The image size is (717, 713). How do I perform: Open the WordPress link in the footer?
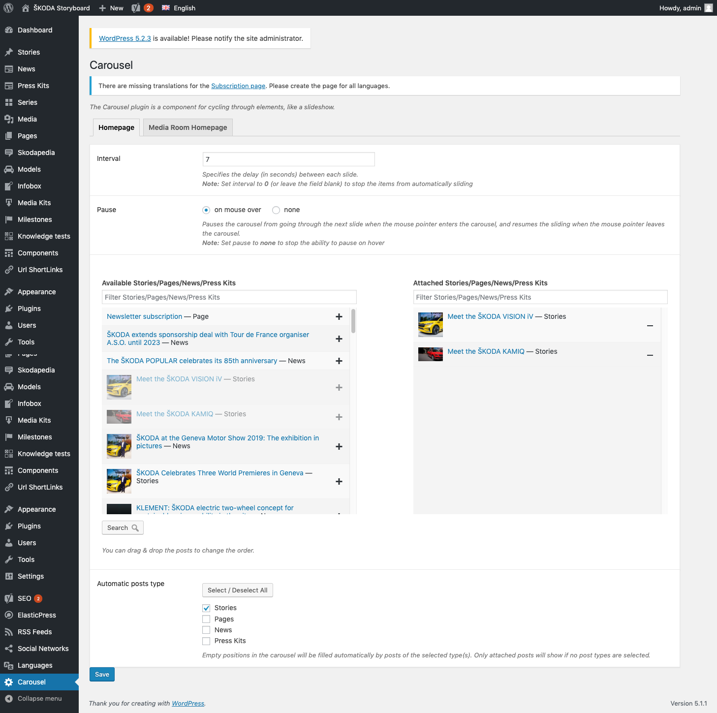point(188,704)
